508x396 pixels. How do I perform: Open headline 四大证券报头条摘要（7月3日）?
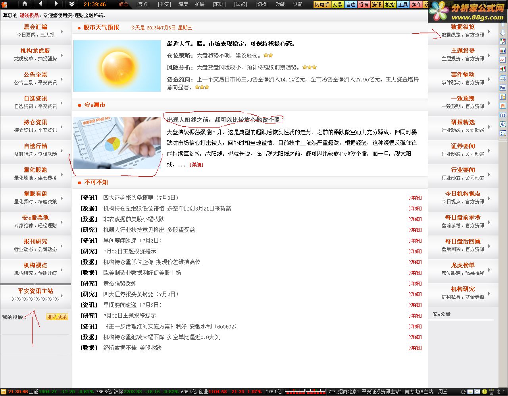click(142, 198)
